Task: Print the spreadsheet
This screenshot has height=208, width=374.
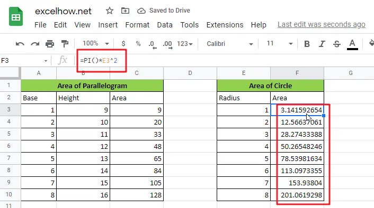Action: [50, 44]
